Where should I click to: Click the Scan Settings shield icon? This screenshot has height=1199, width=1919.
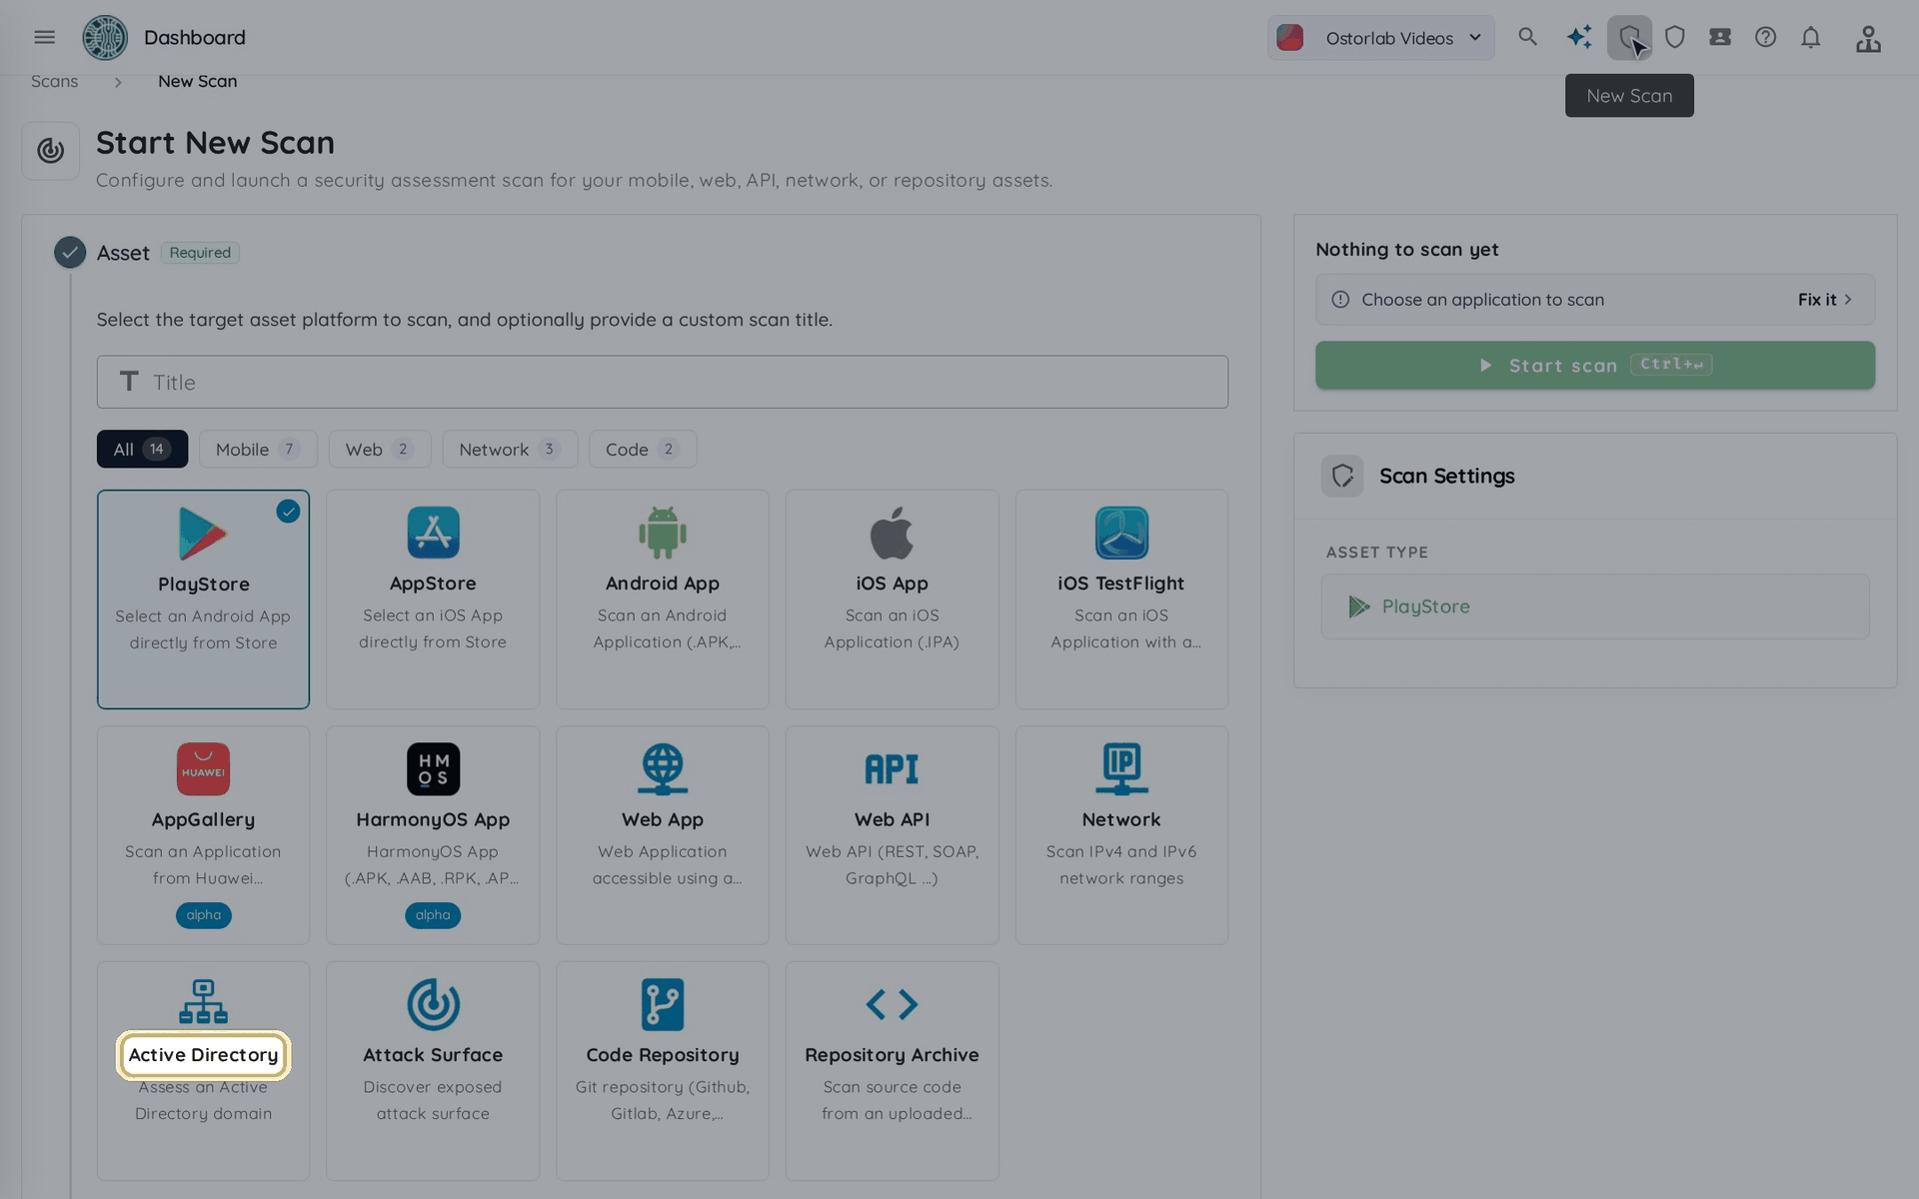click(1342, 476)
